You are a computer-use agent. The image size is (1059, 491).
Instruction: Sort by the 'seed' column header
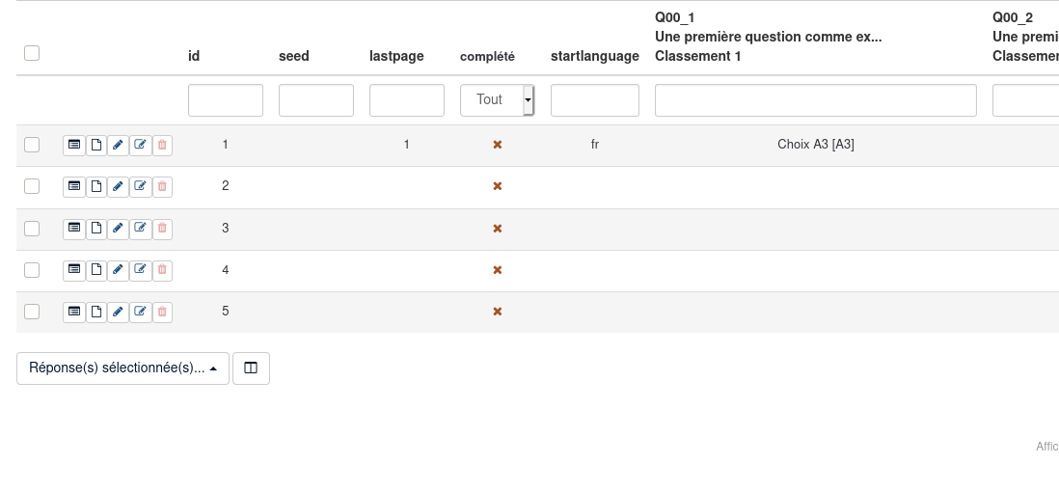tap(294, 56)
